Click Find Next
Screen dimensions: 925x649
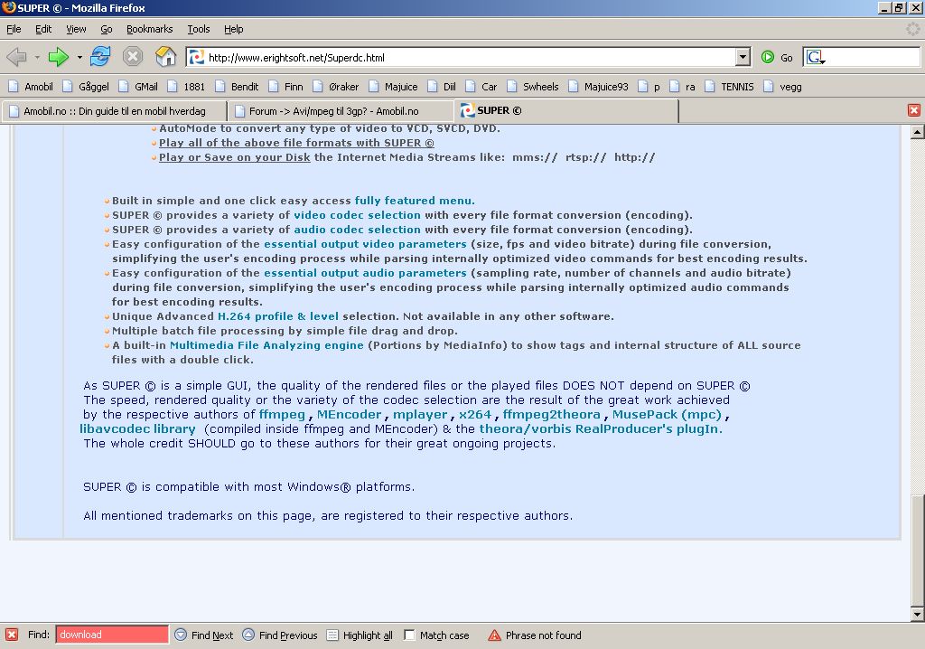(204, 635)
